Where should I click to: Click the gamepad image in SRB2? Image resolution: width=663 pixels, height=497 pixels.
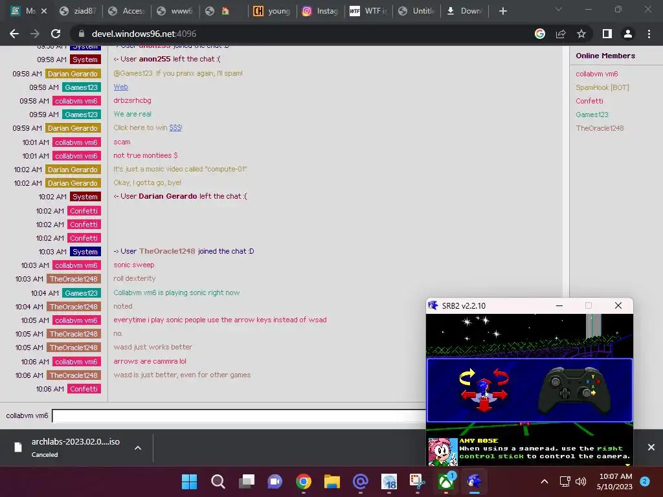tap(575, 390)
